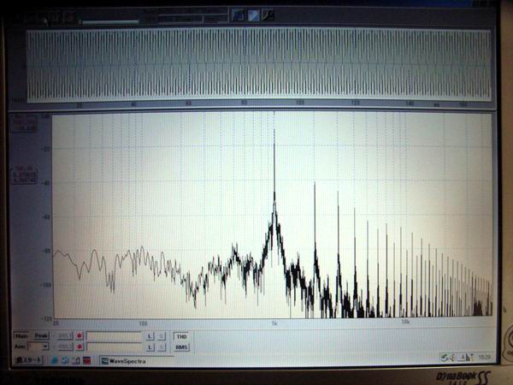Open Internet Explorer from quick launch

coord(55,360)
